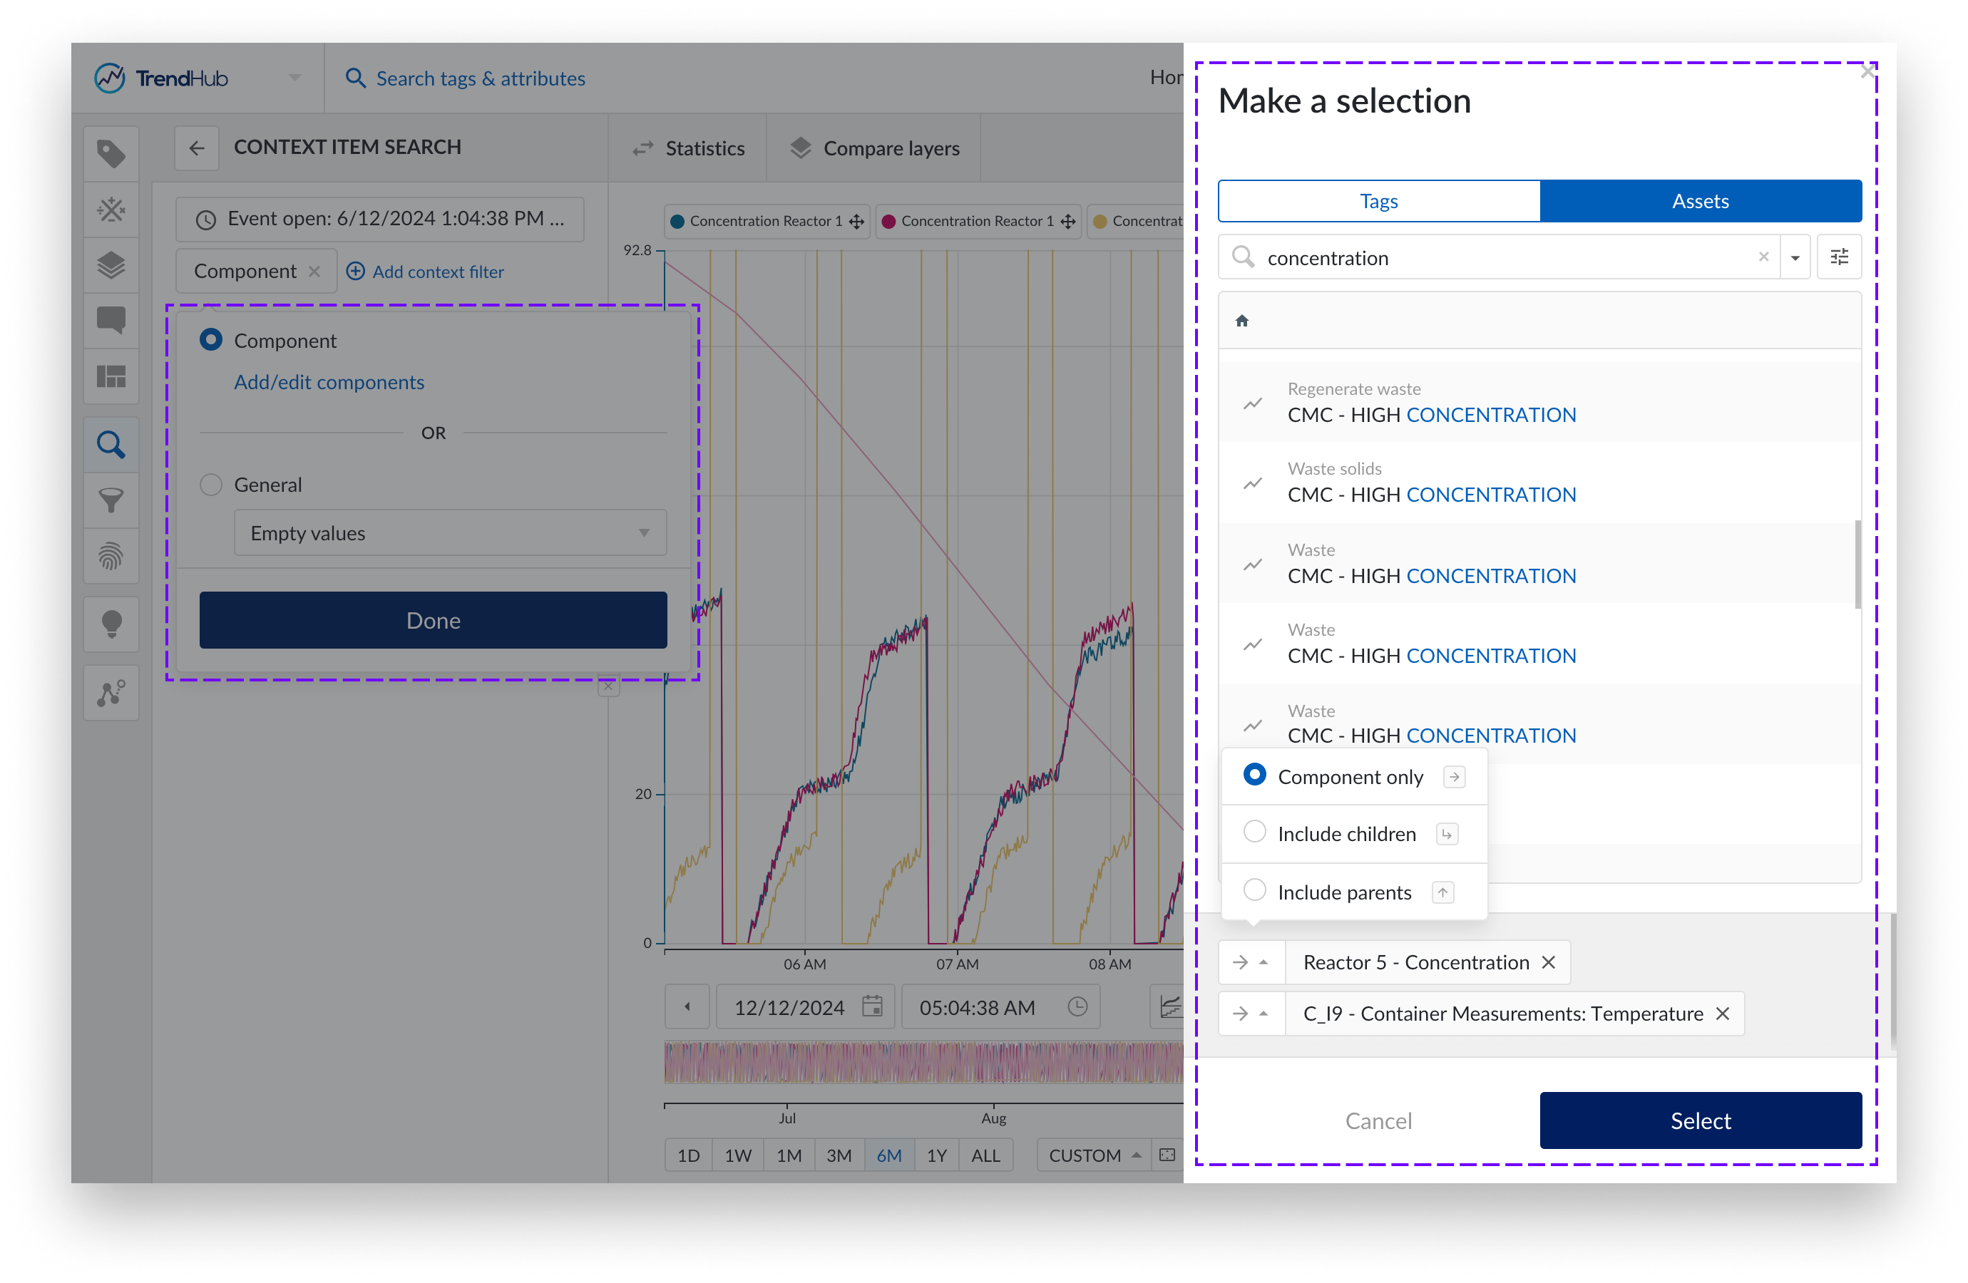This screenshot has height=1283, width=1968.
Task: Clear the concentration search text
Action: tap(1763, 257)
